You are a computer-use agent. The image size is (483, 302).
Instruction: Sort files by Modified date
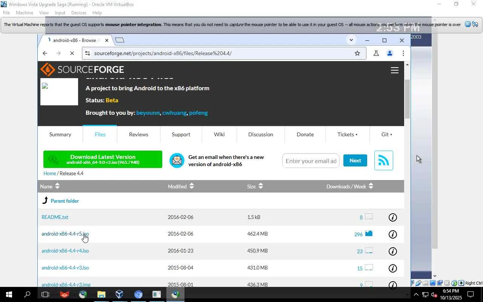pyautogui.click(x=181, y=186)
